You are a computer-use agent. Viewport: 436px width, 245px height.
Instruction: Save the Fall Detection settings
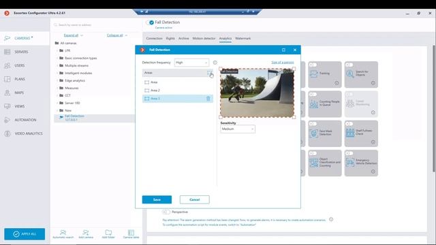click(157, 199)
